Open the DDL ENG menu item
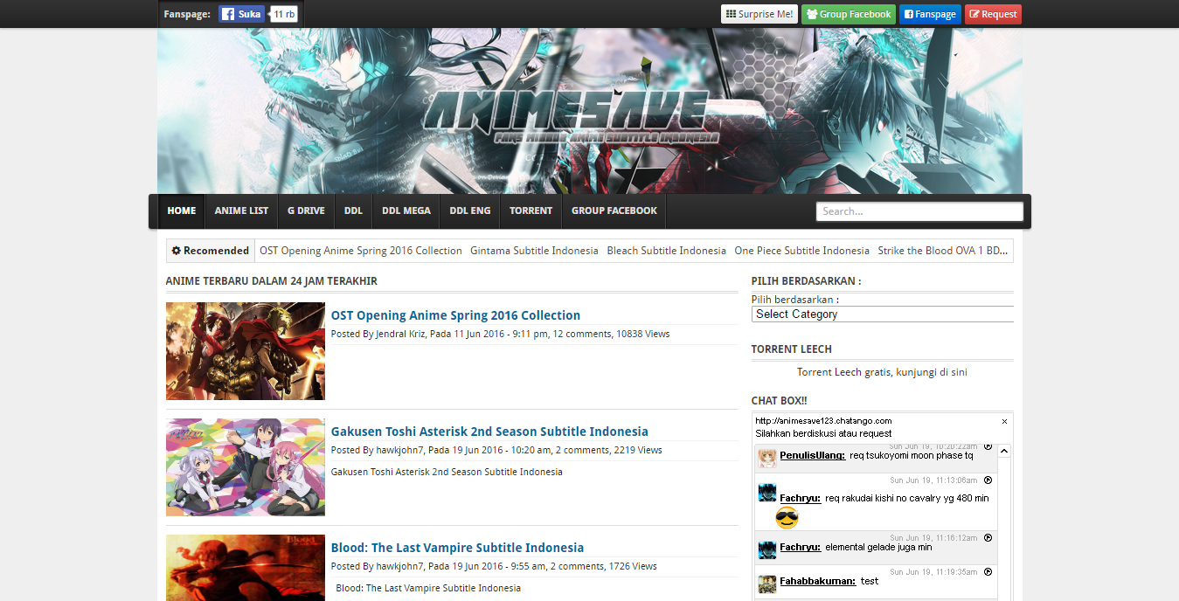The image size is (1179, 601). 470,211
